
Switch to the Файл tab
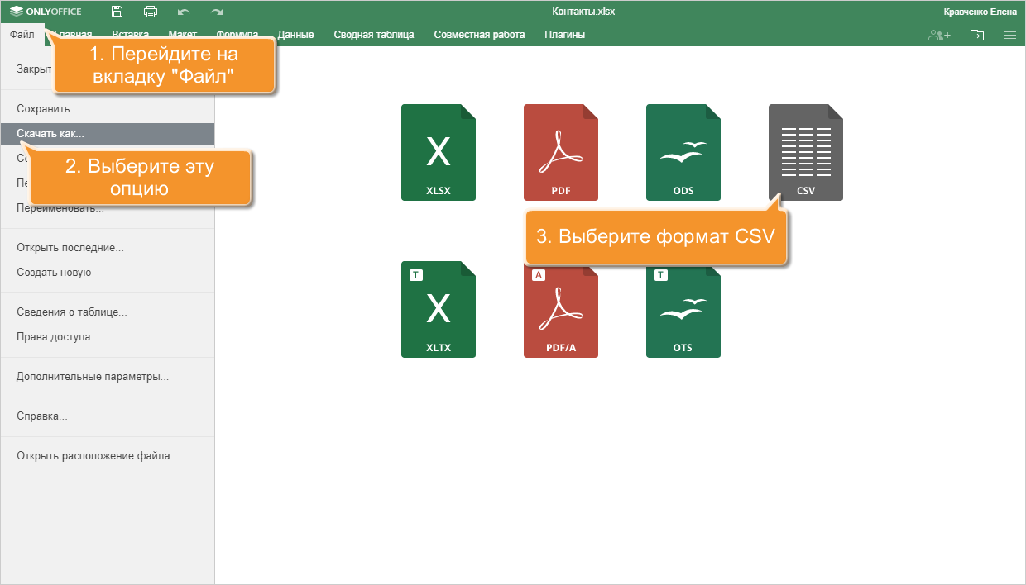coord(22,35)
